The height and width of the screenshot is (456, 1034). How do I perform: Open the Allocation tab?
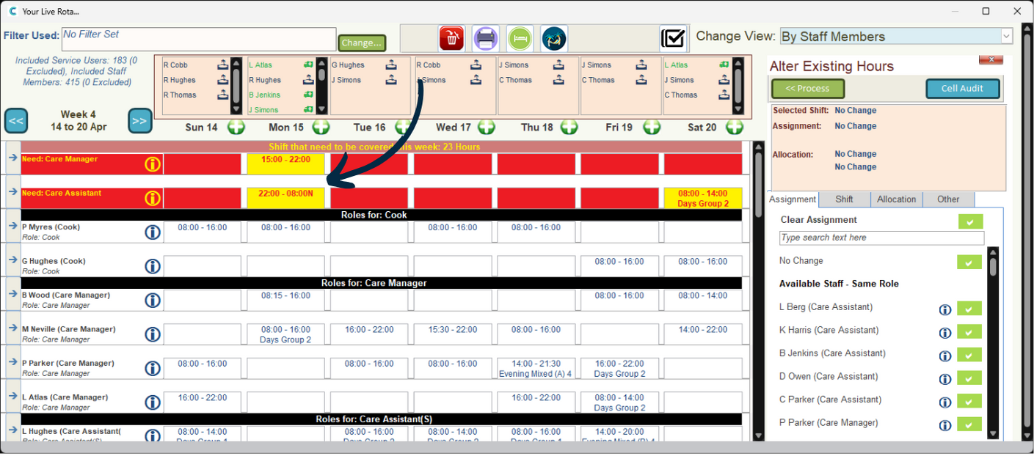pos(896,199)
